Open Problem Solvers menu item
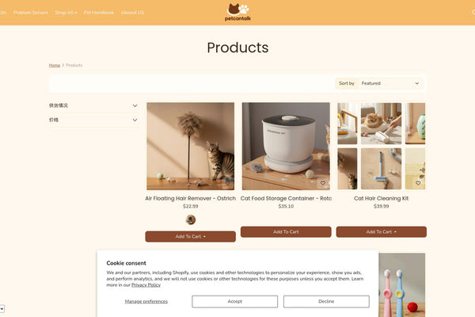The image size is (475, 317). click(31, 13)
